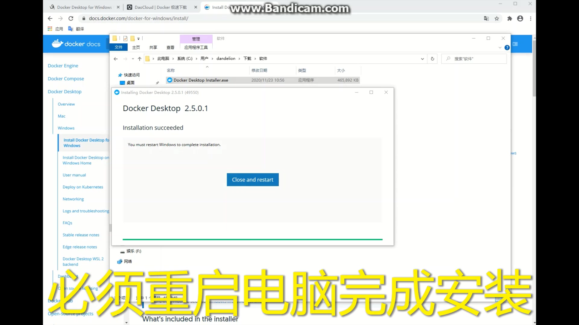Screen dimensions: 579x325
Task: Open the 翻译 bookmark
Action: click(76, 29)
